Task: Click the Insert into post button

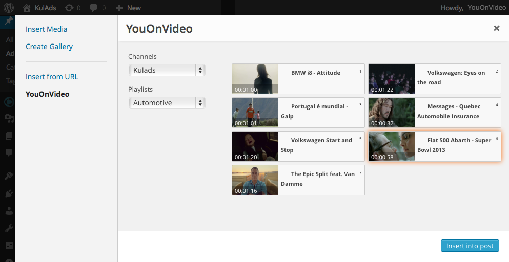Action: pyautogui.click(x=470, y=246)
